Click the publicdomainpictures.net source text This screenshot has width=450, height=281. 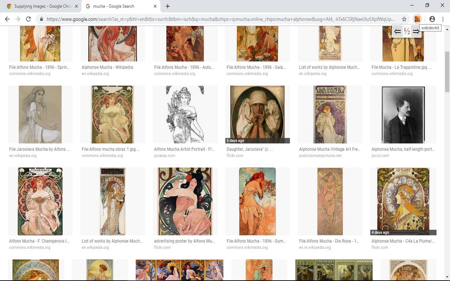[320, 156]
